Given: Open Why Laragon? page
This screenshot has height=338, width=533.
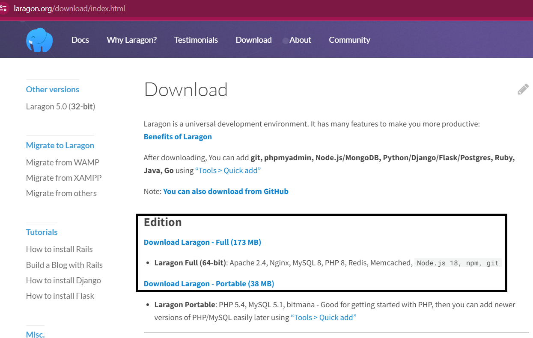Looking at the screenshot, I should (131, 40).
